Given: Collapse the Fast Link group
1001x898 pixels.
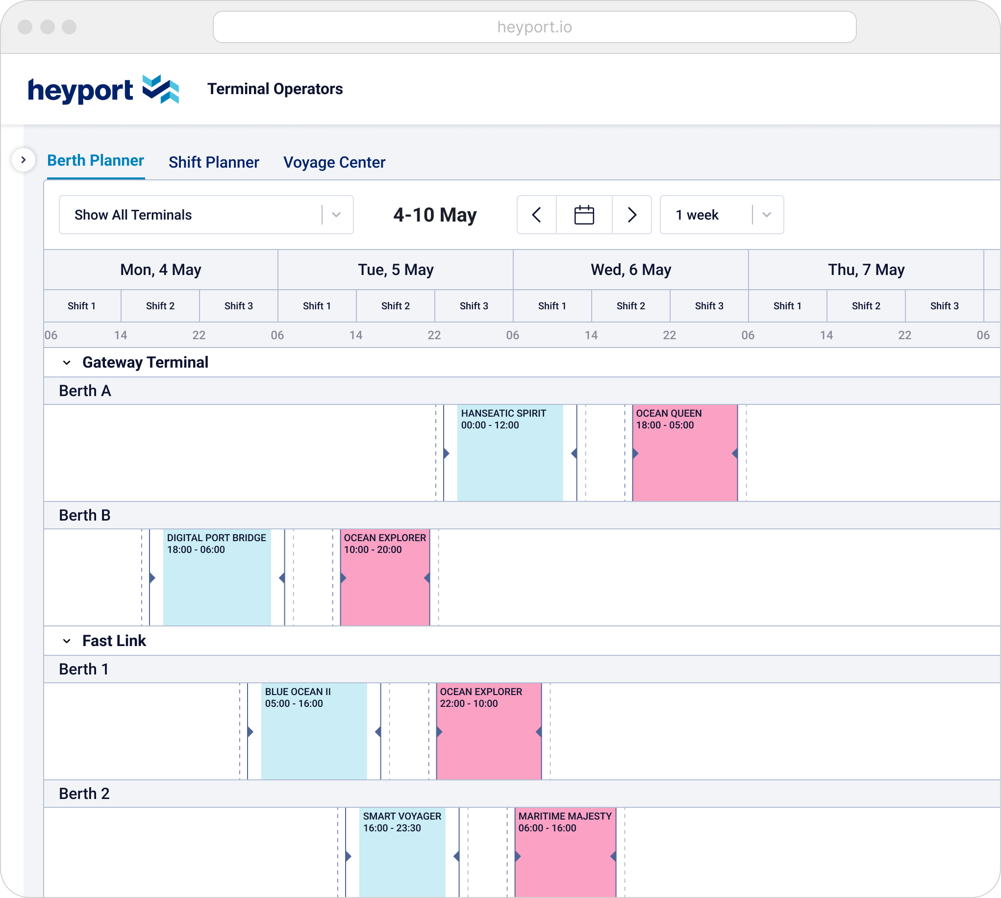Looking at the screenshot, I should (67, 641).
